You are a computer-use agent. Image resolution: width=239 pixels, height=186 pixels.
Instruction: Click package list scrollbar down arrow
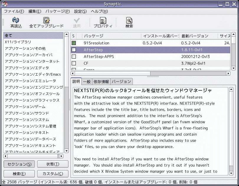tap(233, 68)
